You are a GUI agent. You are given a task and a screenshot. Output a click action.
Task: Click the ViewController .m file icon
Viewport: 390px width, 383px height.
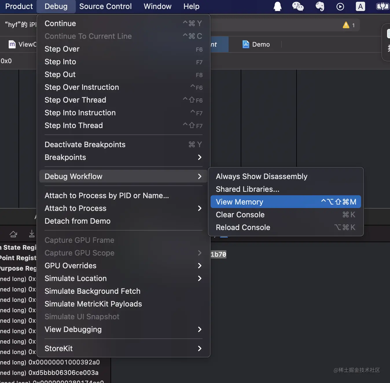[x=12, y=44]
